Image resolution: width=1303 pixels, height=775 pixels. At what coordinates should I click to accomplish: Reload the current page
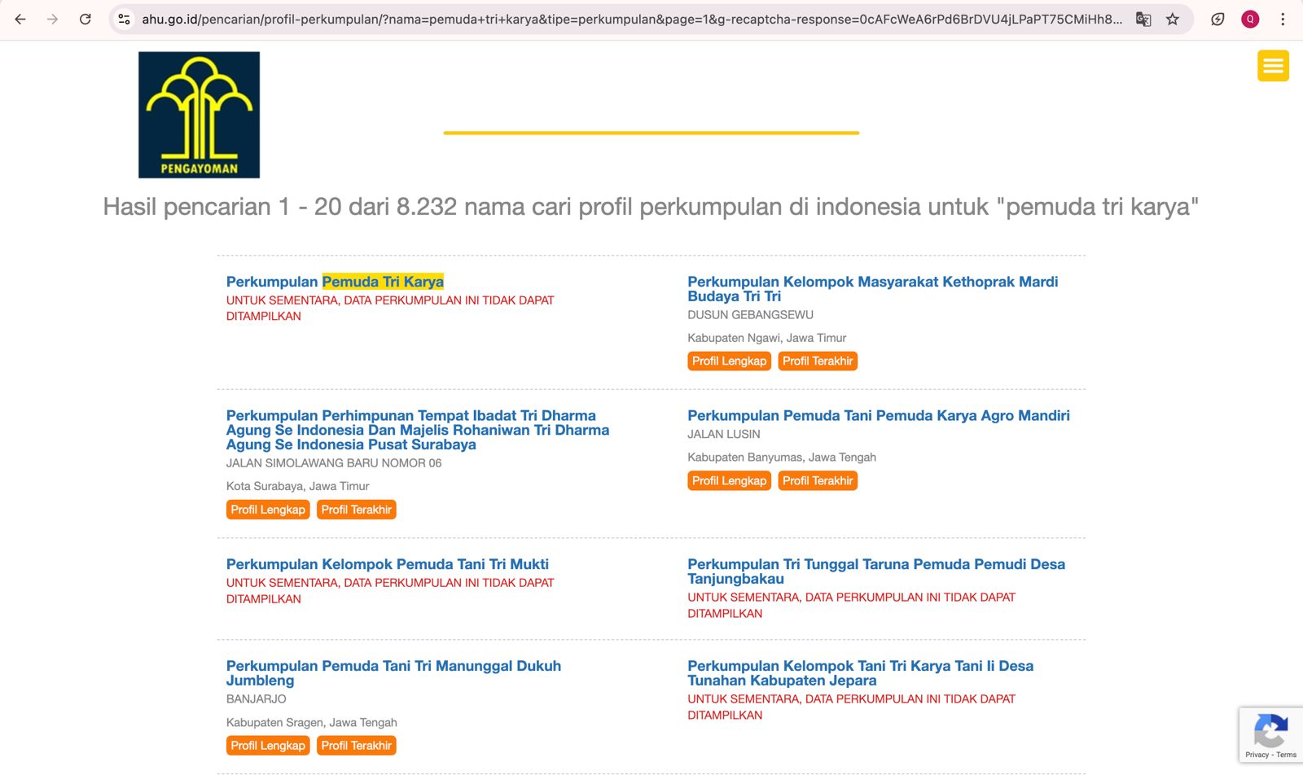(85, 19)
